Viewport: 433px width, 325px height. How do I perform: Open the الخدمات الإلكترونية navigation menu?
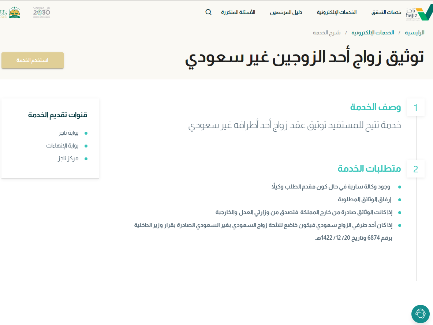(336, 12)
